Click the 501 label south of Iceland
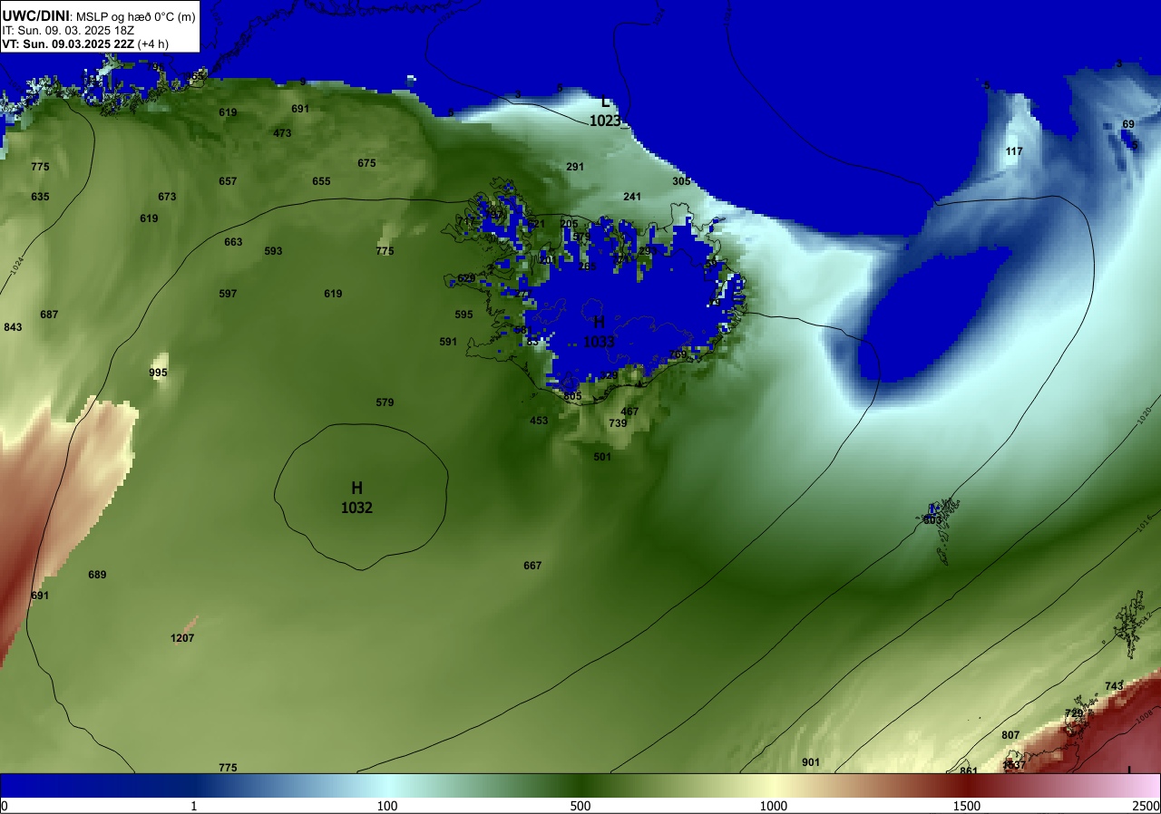The height and width of the screenshot is (814, 1161). point(602,457)
